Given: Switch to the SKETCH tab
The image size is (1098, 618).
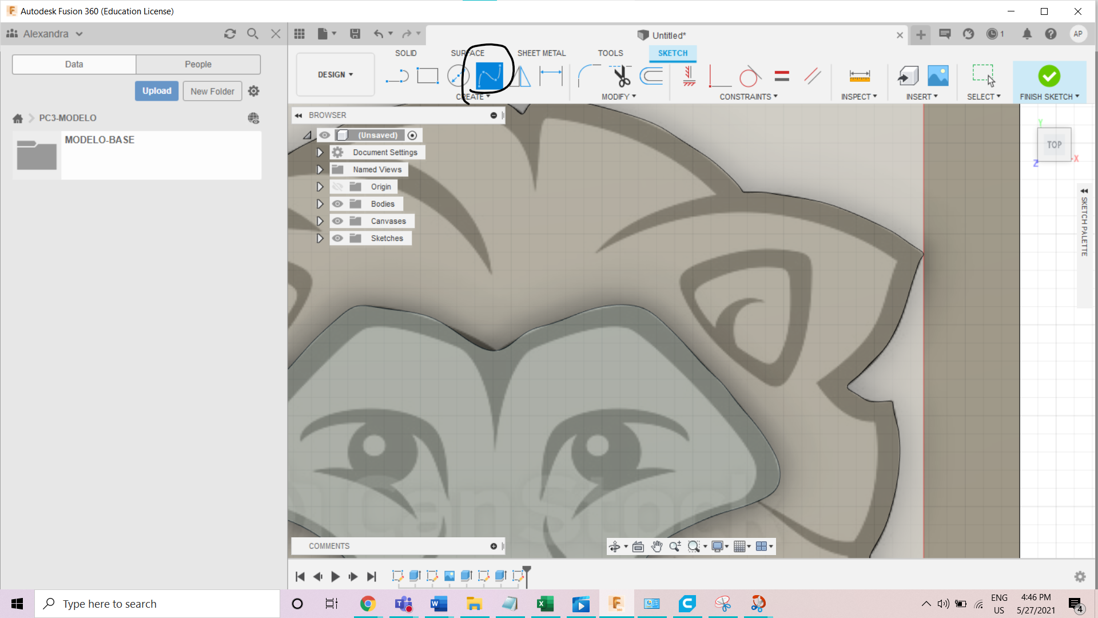Looking at the screenshot, I should (x=673, y=53).
